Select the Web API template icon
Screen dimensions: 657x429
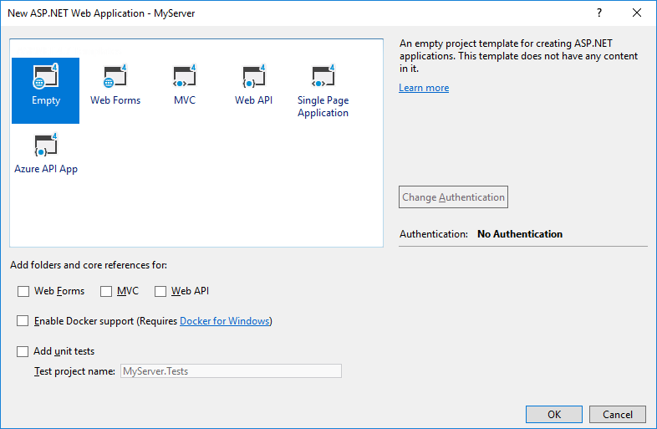tap(253, 76)
